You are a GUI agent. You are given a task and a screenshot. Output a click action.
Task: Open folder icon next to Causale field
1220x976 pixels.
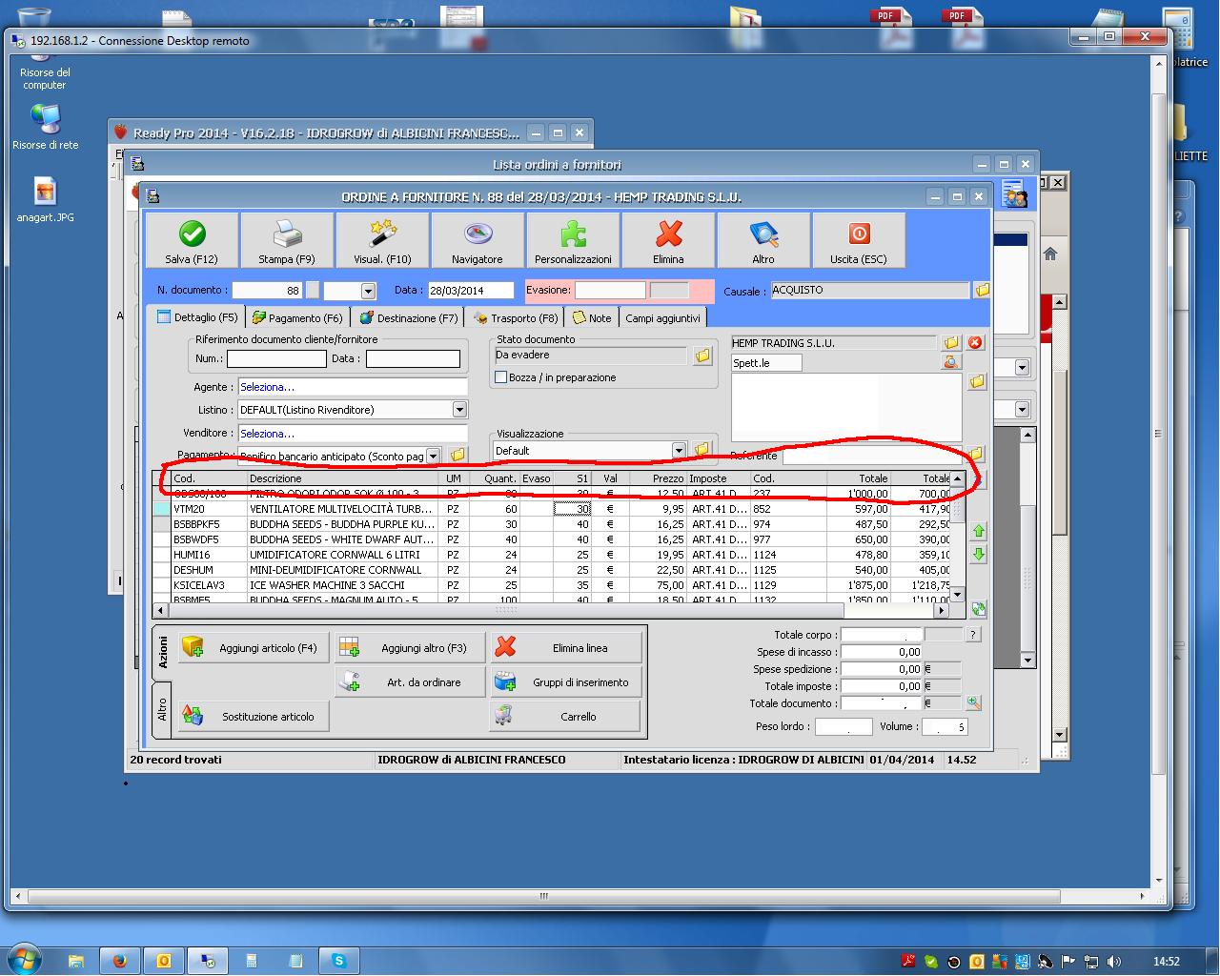tap(982, 290)
